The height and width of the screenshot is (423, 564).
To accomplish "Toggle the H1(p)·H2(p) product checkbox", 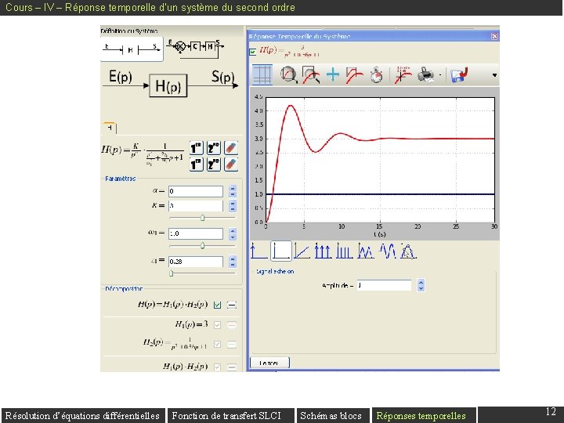I will (x=217, y=367).
